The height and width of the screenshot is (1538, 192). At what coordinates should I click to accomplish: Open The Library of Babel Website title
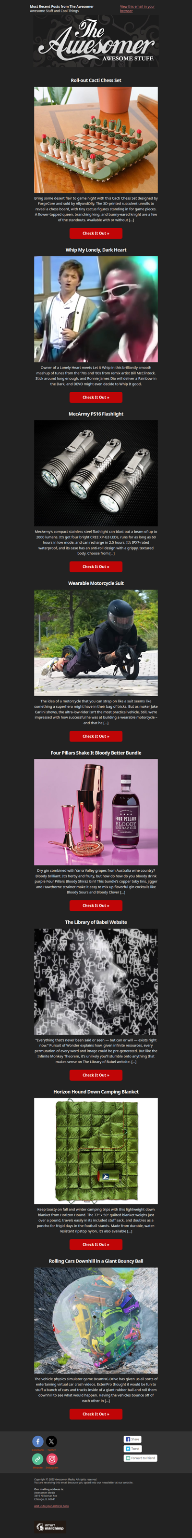coord(96,922)
